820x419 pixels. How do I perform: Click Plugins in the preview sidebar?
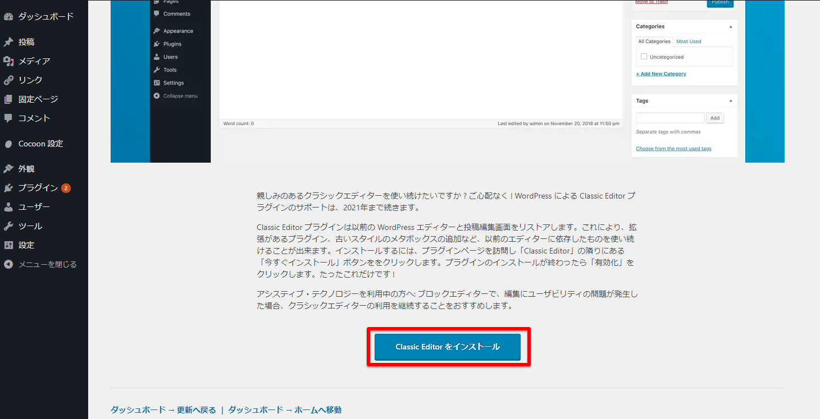coord(172,44)
